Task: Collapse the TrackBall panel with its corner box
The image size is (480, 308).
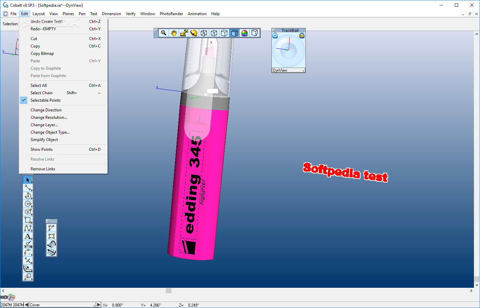Action: [274, 30]
